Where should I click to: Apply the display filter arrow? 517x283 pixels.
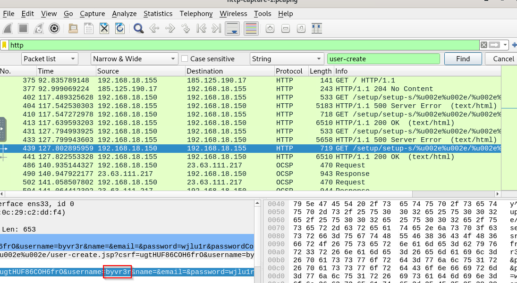(494, 45)
